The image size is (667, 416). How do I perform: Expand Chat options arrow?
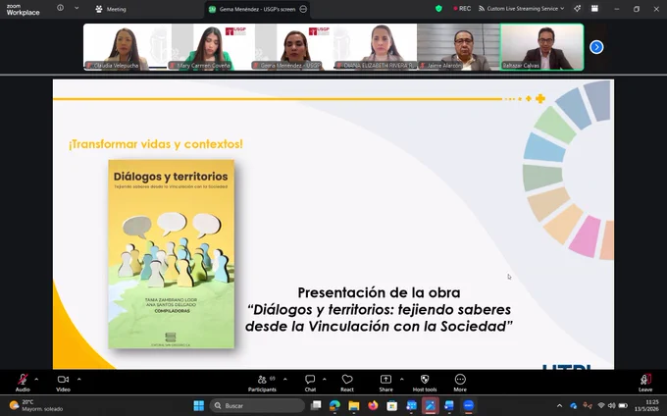tap(324, 379)
